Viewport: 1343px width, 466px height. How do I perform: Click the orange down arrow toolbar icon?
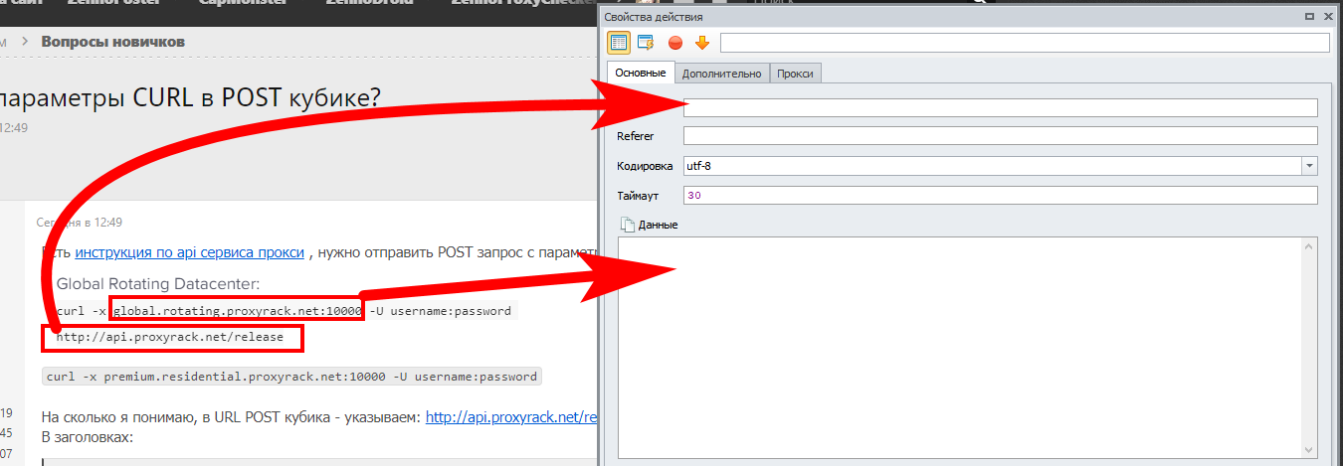701,42
